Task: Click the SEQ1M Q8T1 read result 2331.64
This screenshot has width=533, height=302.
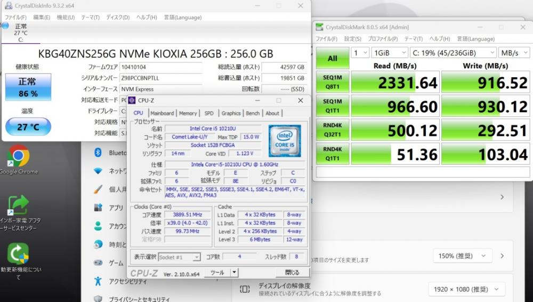Action: pyautogui.click(x=395, y=82)
